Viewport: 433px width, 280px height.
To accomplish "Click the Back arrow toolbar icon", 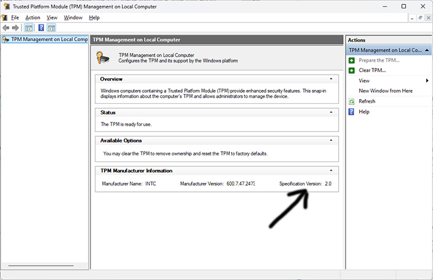I will [x=6, y=28].
